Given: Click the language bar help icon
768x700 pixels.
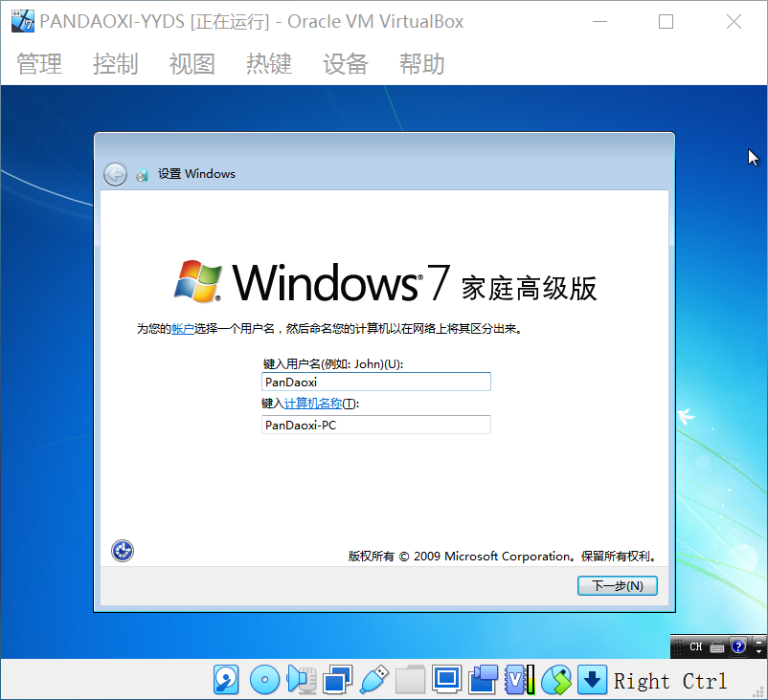Looking at the screenshot, I should (738, 646).
